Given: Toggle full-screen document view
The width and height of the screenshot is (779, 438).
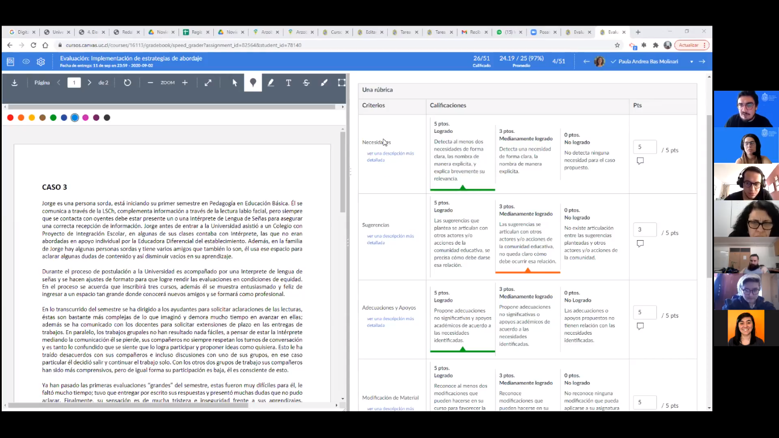Looking at the screenshot, I should click(x=208, y=83).
